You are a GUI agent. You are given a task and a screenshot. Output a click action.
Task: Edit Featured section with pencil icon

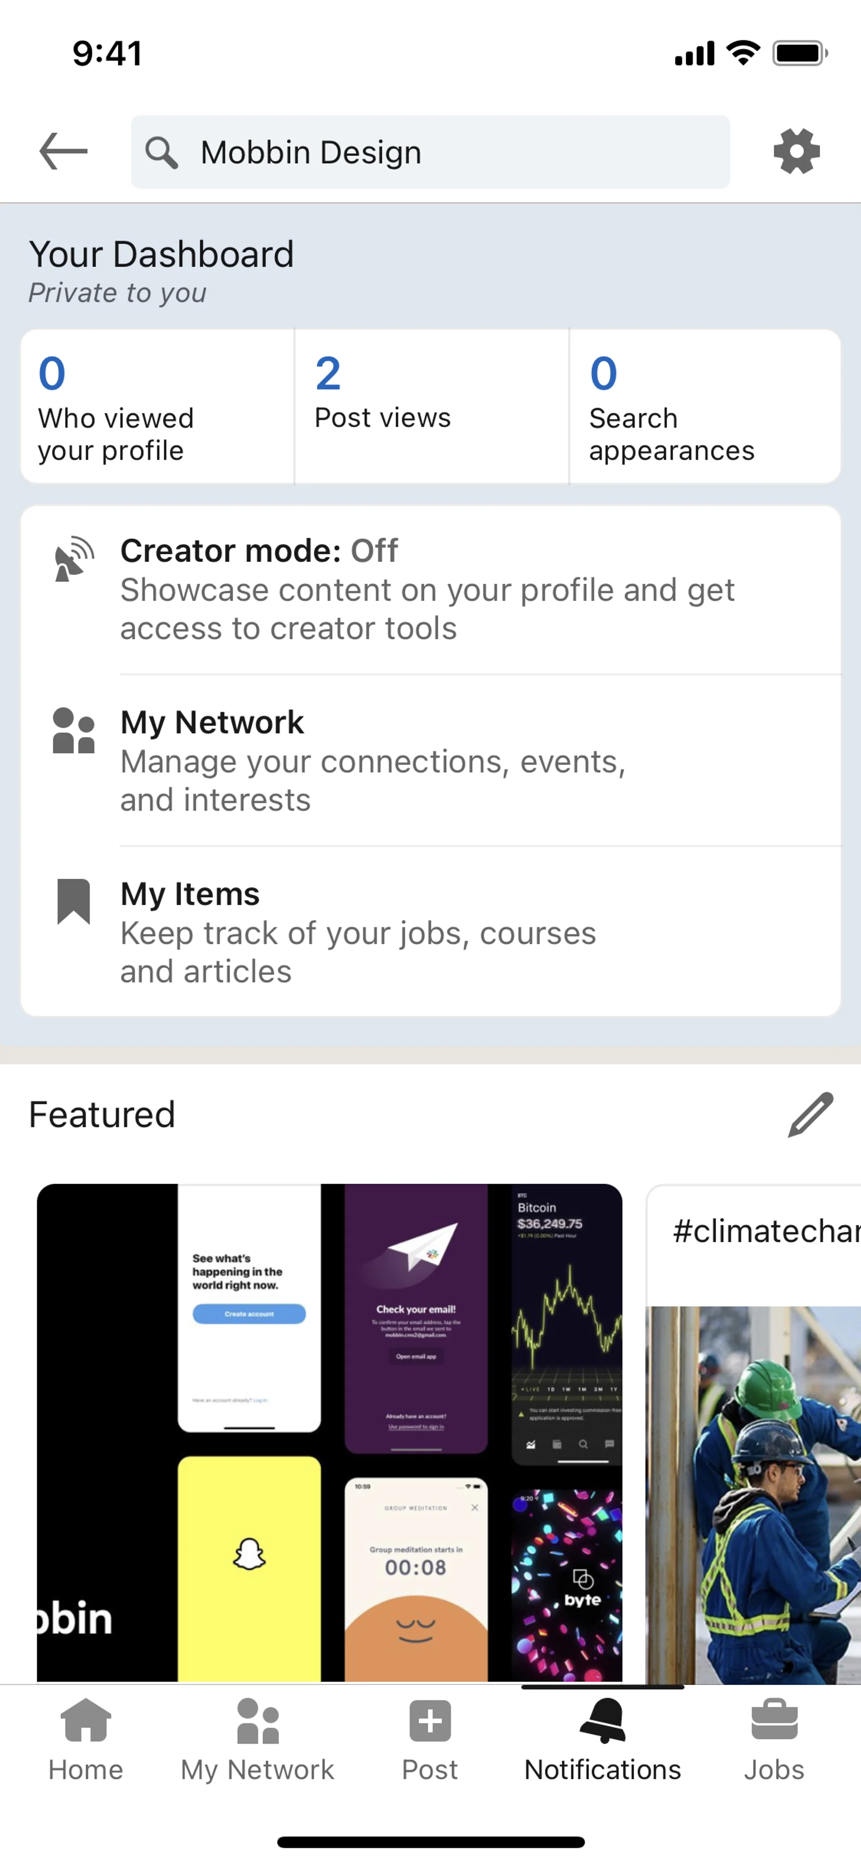[x=810, y=1115]
